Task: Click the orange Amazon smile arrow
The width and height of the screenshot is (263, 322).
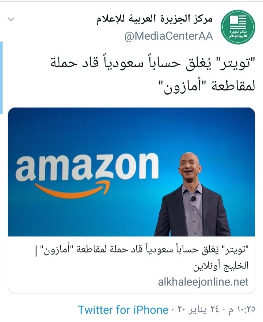Action: 73,189
